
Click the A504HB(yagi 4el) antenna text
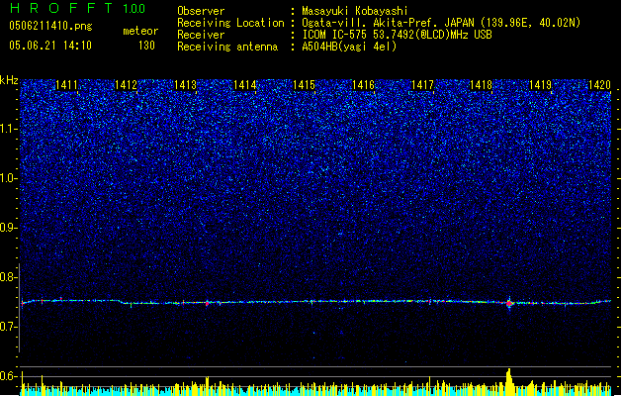pos(349,47)
